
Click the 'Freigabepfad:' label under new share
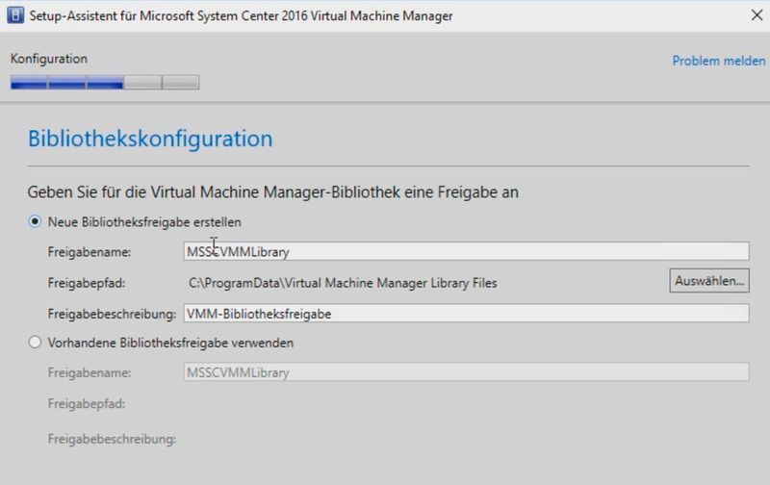(87, 283)
